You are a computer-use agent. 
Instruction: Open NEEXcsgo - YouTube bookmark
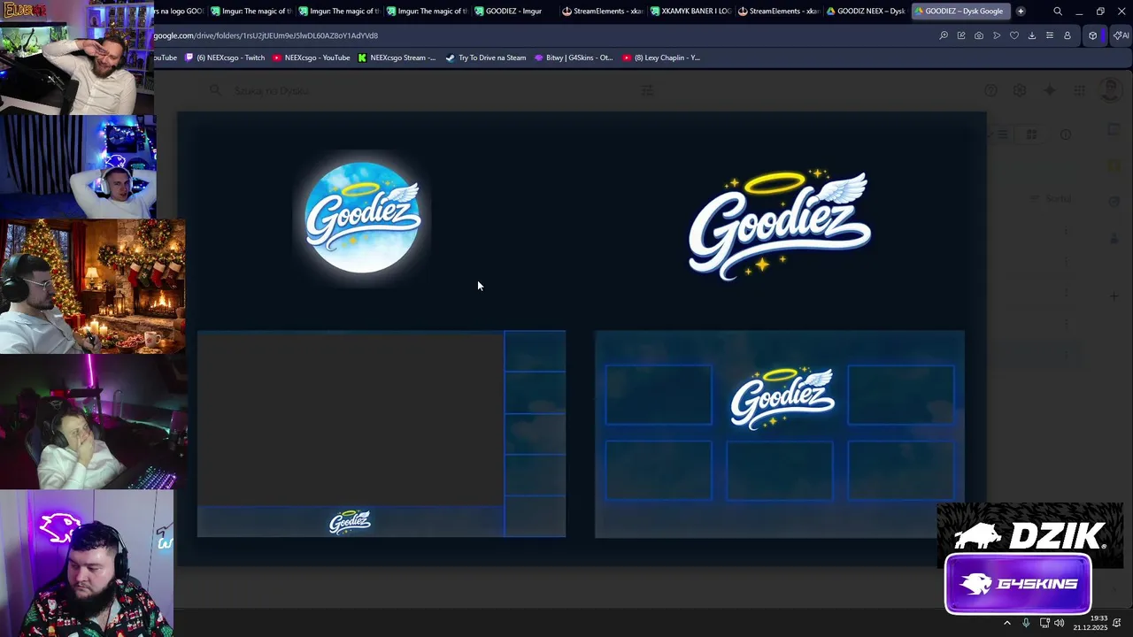(x=312, y=58)
